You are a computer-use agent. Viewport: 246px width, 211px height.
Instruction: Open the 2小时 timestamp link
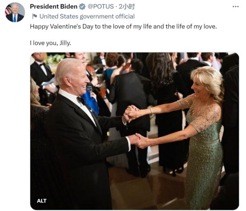pos(127,7)
